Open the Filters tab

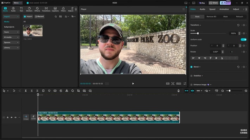coord(63,9)
